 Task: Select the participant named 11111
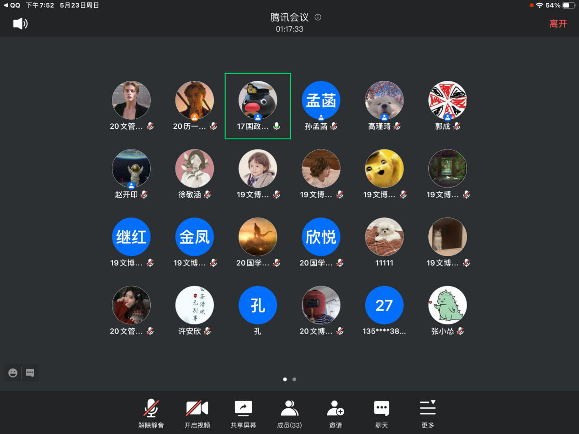[x=384, y=237]
